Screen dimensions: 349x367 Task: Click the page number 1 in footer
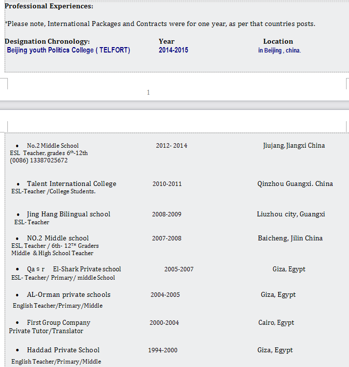tap(149, 92)
